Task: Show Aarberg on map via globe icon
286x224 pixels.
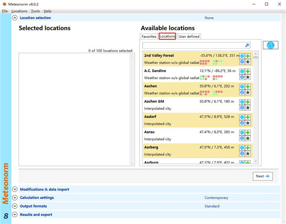Action: 242,148
